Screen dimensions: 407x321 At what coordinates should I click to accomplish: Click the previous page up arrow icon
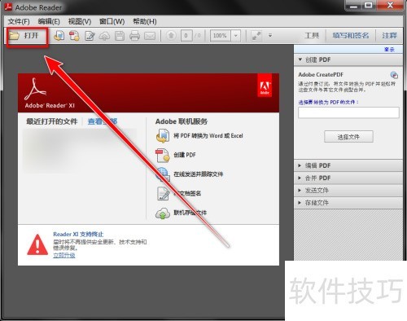(x=171, y=36)
